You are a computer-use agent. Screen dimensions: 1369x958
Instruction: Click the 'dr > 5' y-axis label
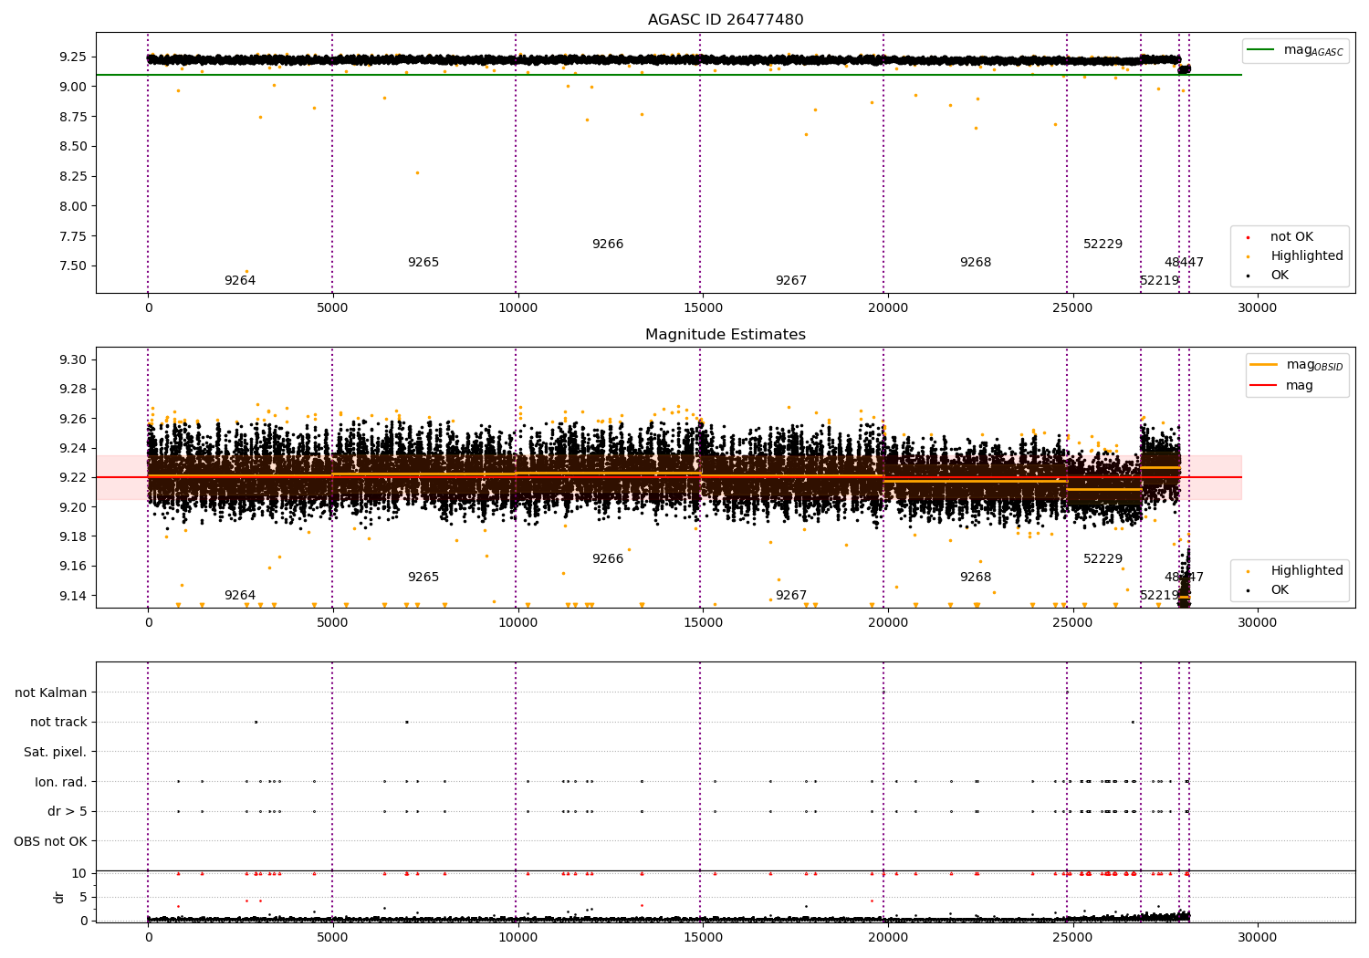tap(68, 811)
